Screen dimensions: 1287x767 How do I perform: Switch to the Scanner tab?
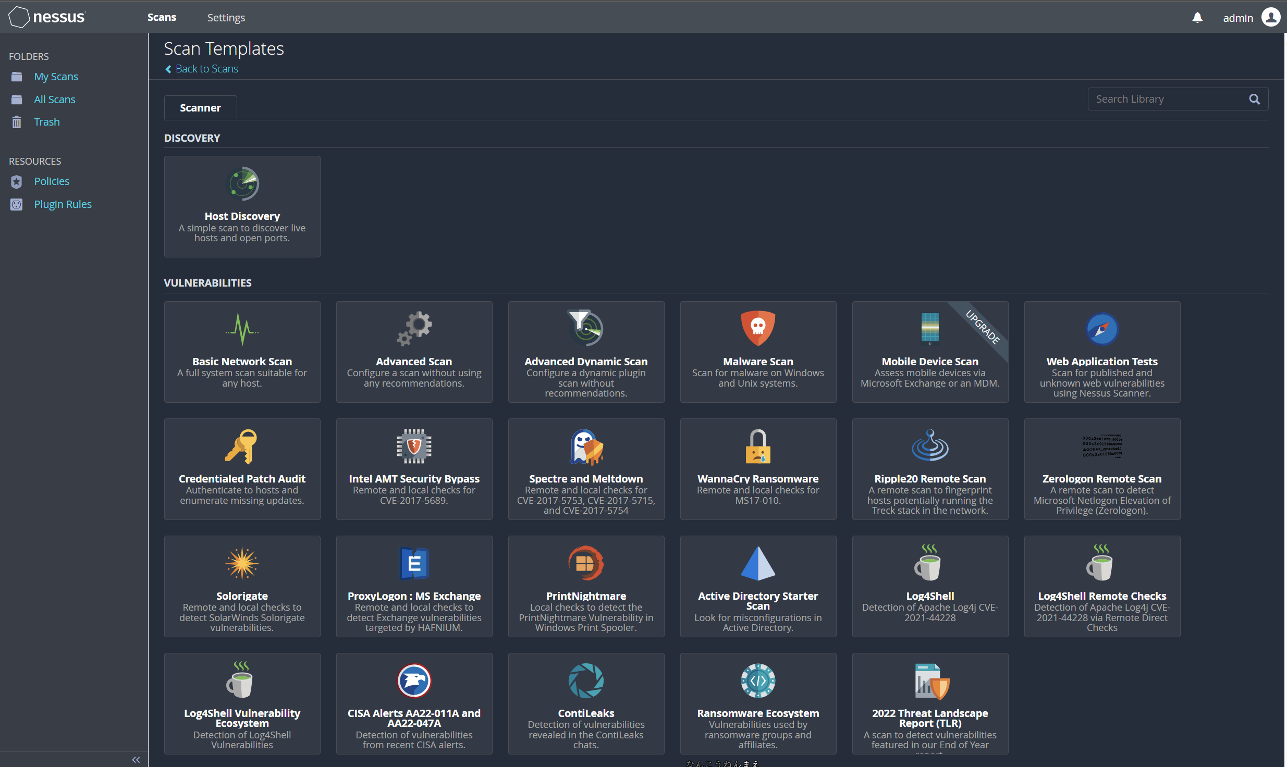[x=200, y=108]
